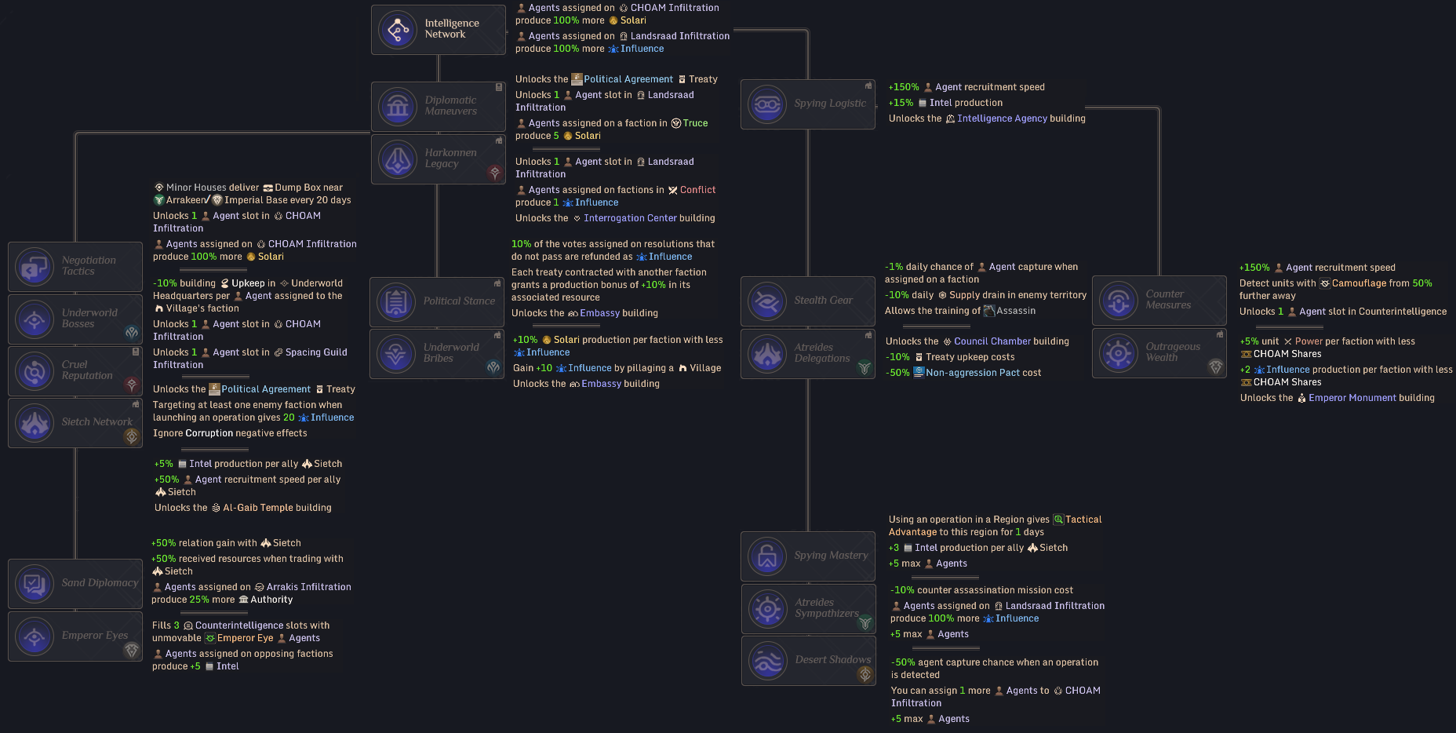
Task: Click the Desert Shadows icon
Action: click(767, 661)
